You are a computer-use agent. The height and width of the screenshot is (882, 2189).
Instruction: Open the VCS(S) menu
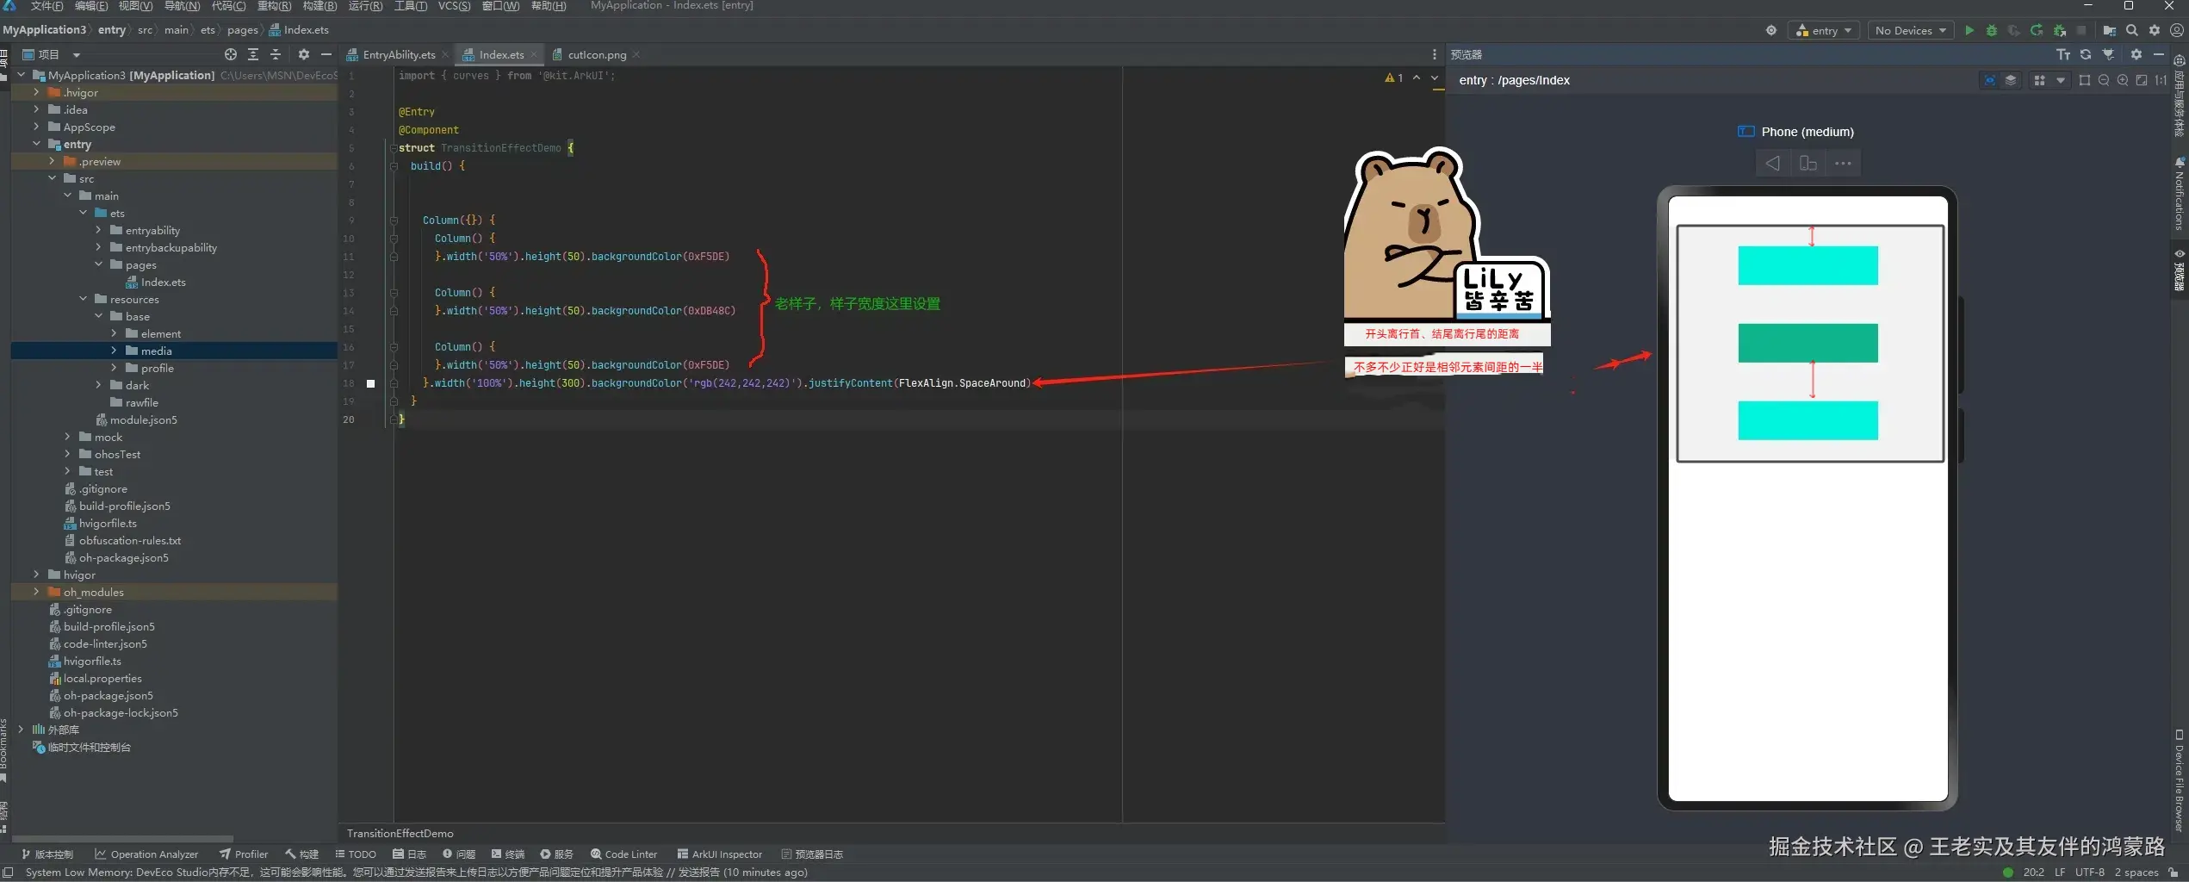tap(454, 6)
